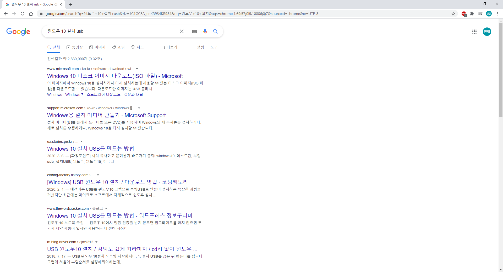503x272 pixels.
Task: Open USB 윈도우10 설치 컴맹도 쉽게 result
Action: click(122, 249)
